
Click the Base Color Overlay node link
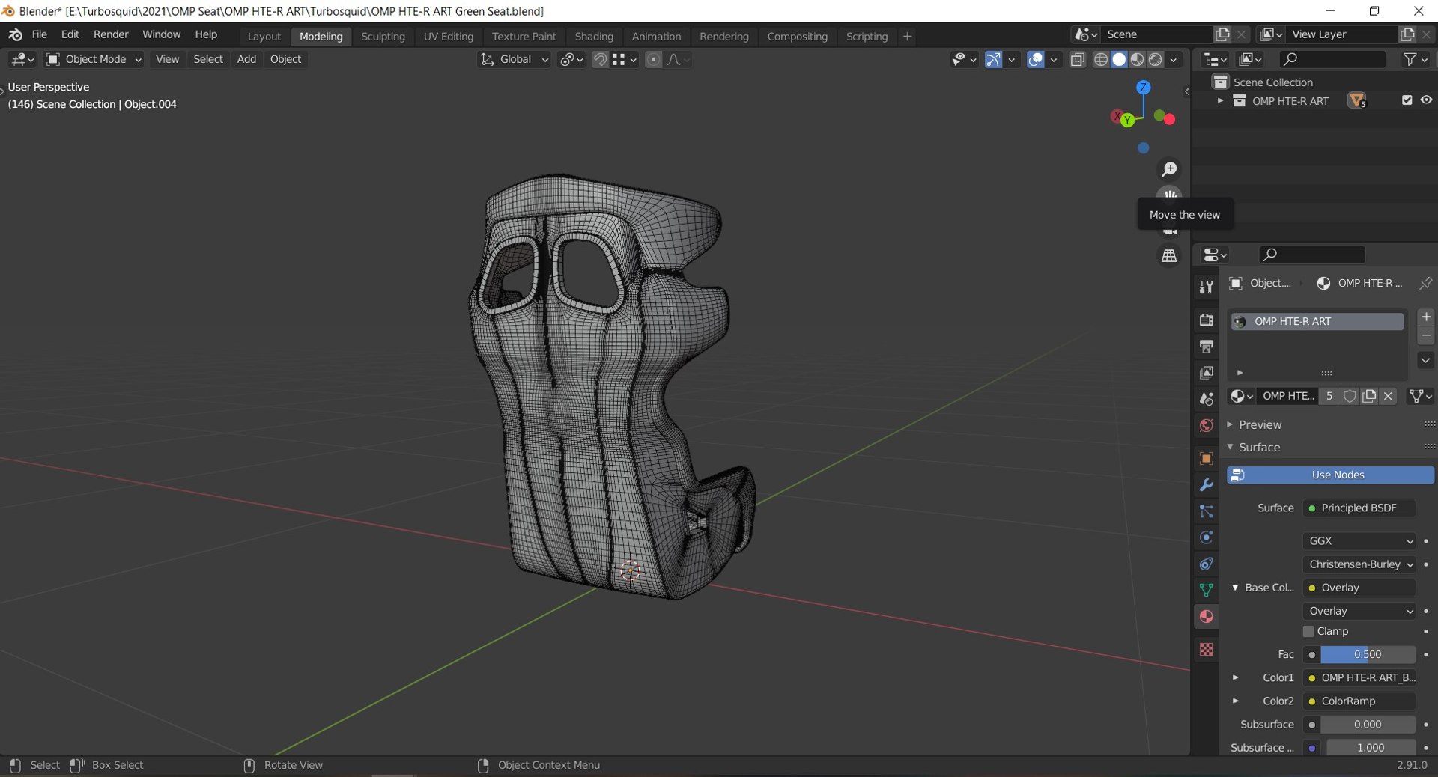point(1359,588)
